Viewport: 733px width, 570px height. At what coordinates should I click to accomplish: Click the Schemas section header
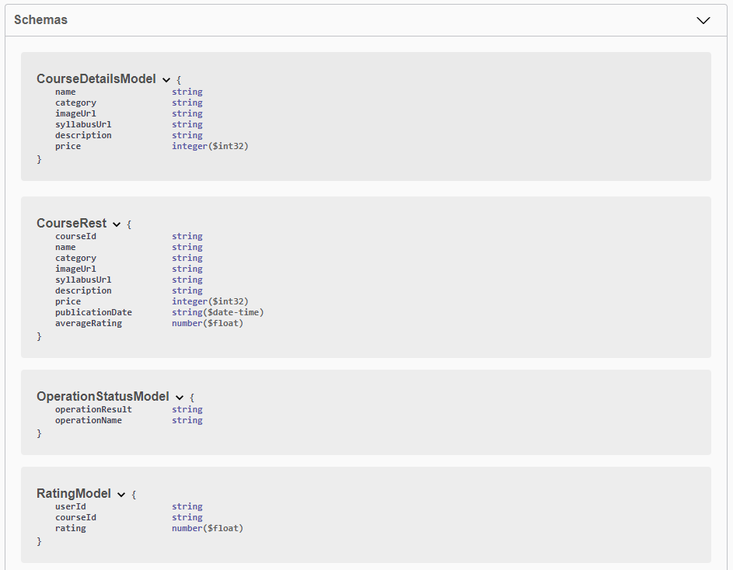point(40,20)
